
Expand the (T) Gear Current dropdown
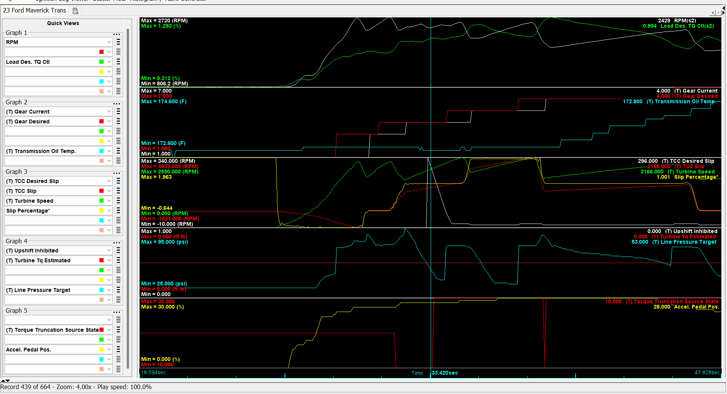[109, 112]
